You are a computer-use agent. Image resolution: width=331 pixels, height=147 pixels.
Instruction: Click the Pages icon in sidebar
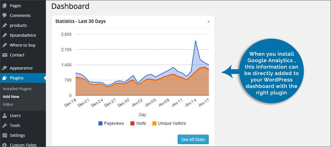[5, 6]
